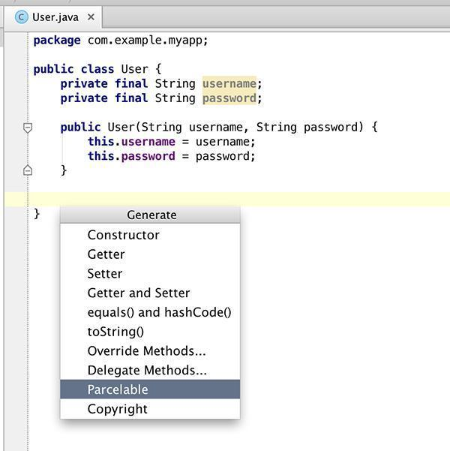Select equals() and hashCode() option
The width and height of the screenshot is (450, 451).
click(x=159, y=312)
